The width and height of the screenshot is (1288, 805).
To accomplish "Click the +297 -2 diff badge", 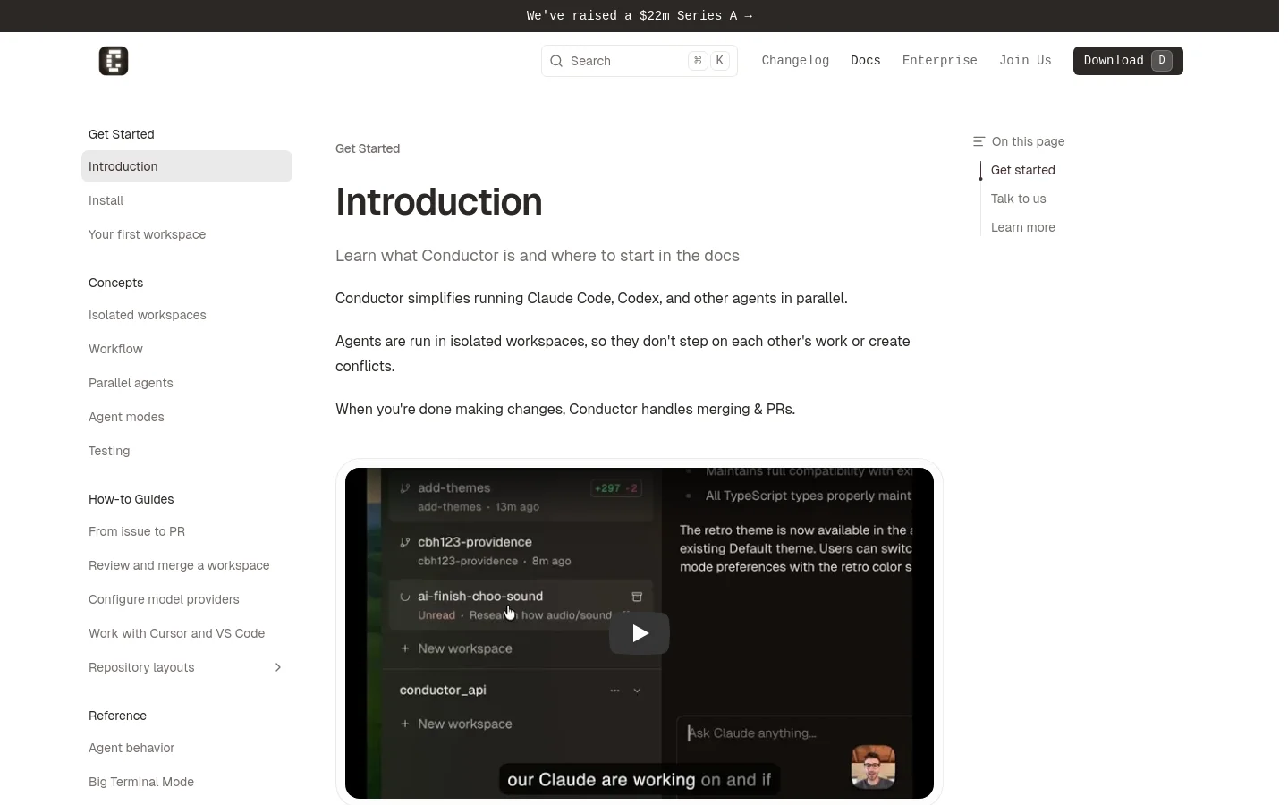I will coord(616,488).
